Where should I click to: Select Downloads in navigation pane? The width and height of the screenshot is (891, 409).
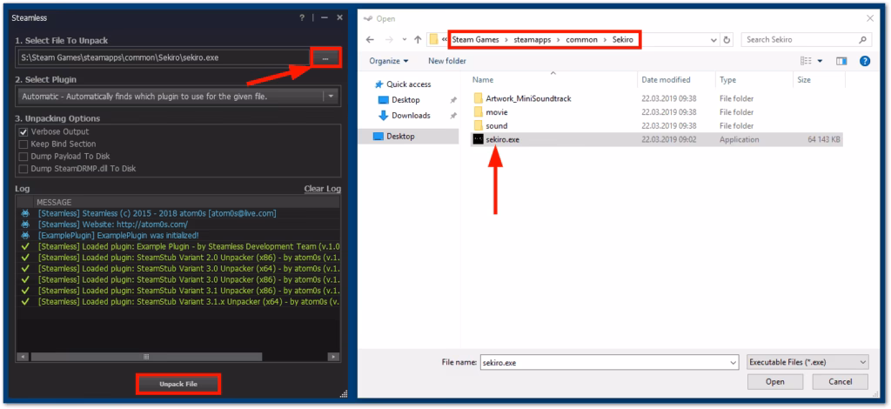tap(404, 116)
